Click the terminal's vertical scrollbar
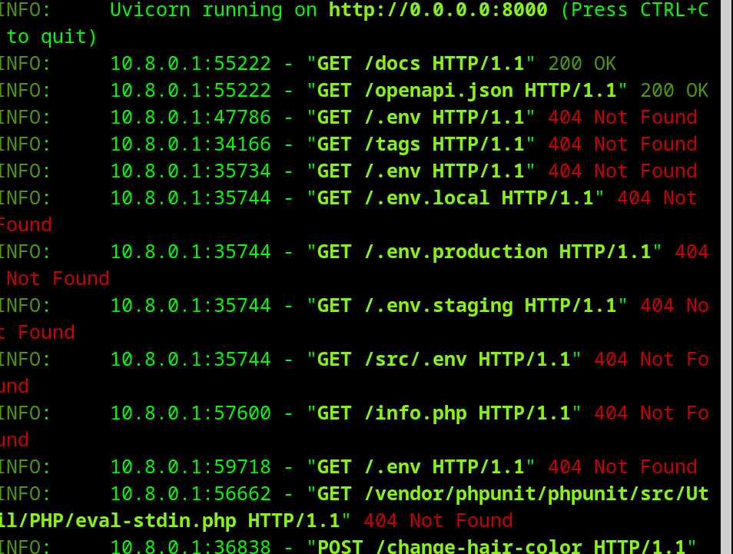Viewport: 733px width, 554px height. (726, 277)
